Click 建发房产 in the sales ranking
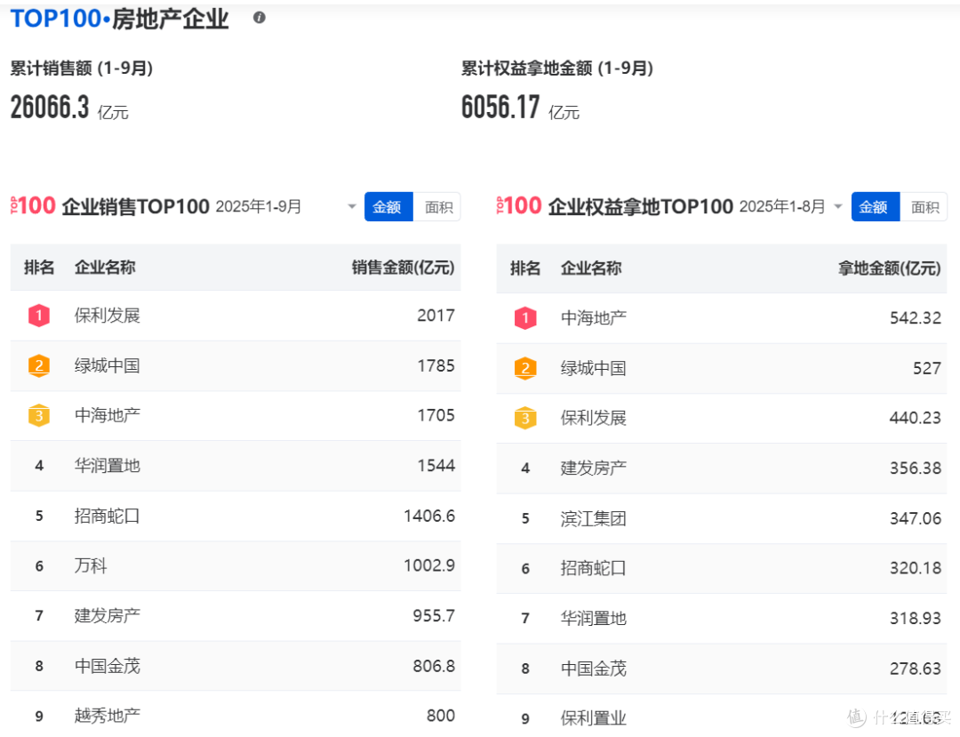 pyautogui.click(x=108, y=616)
